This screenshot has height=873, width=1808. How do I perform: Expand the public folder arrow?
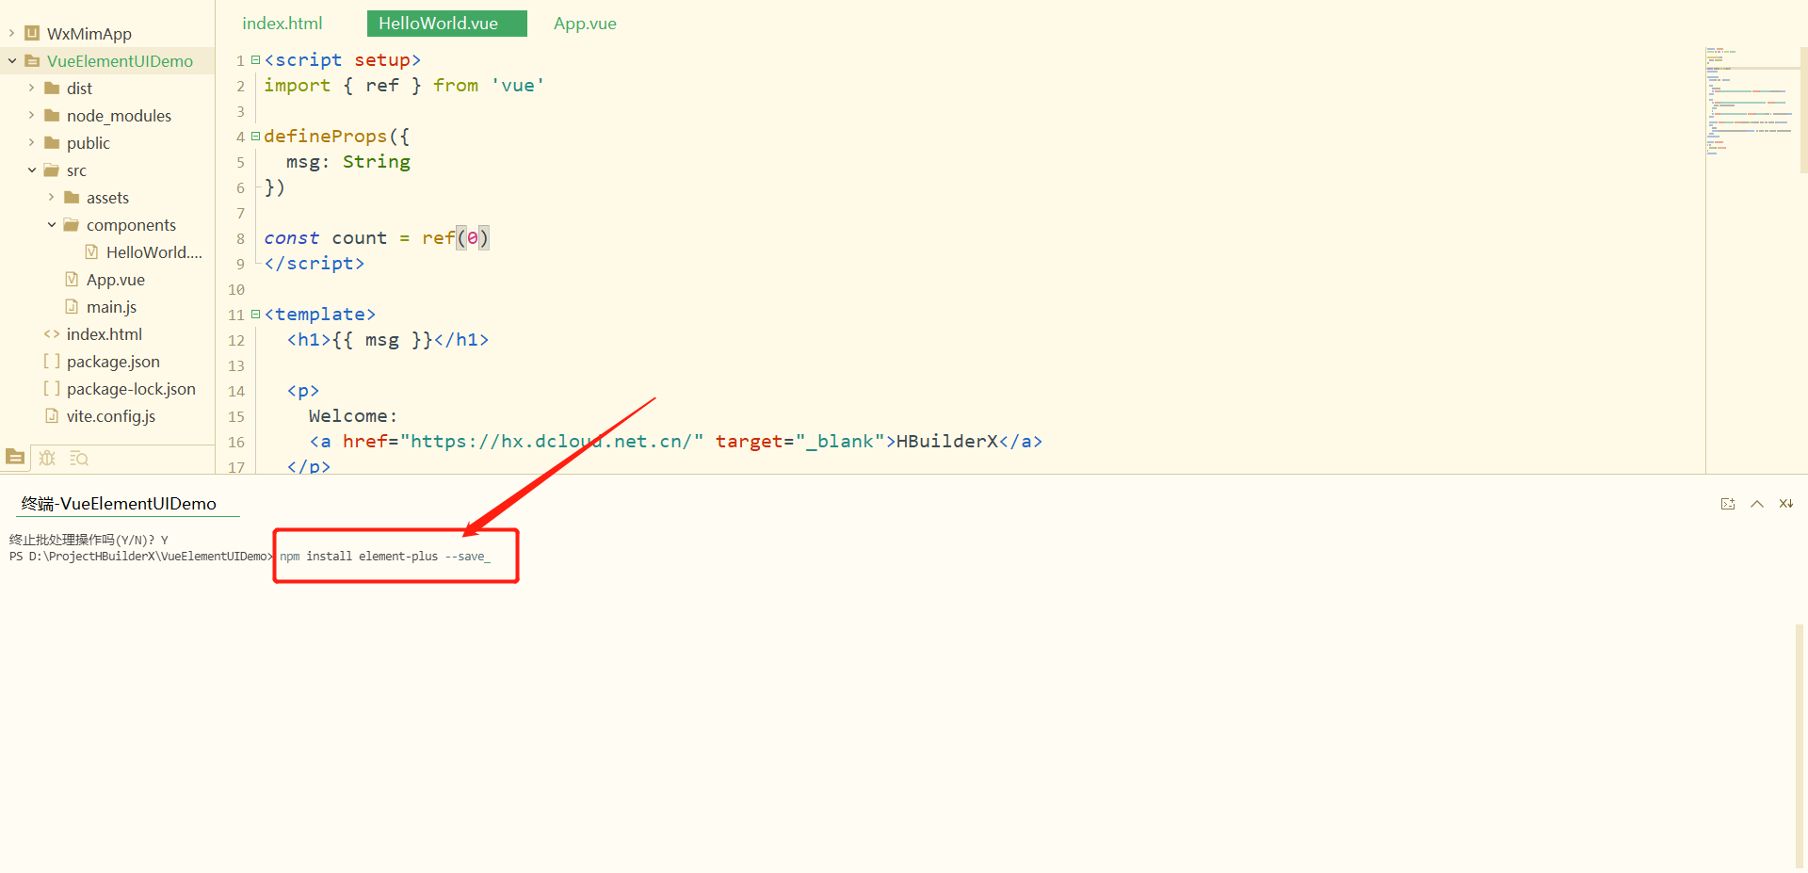pyautogui.click(x=31, y=143)
